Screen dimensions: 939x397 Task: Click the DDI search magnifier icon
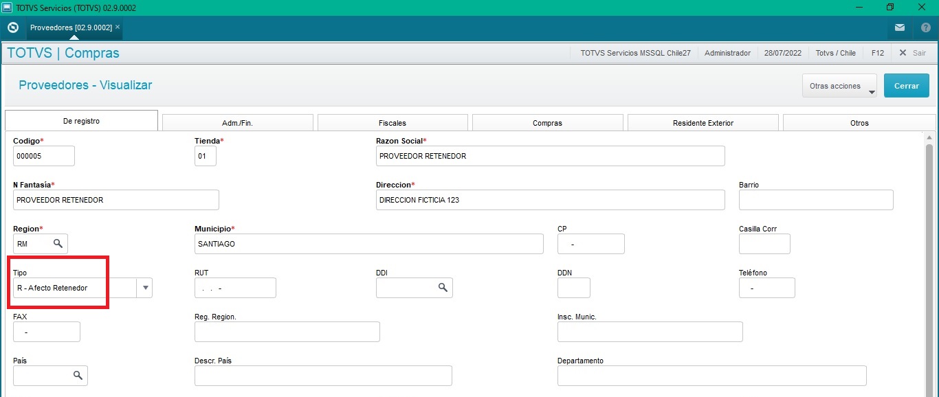click(x=443, y=288)
